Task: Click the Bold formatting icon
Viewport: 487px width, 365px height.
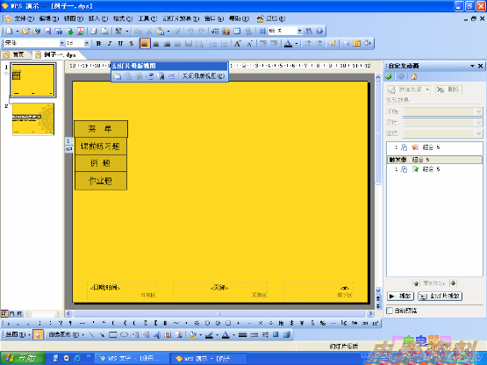Action: pyautogui.click(x=99, y=44)
